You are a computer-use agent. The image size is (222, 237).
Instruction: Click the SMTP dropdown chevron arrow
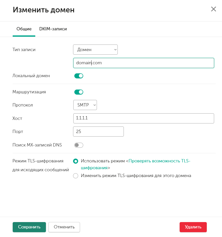click(x=94, y=105)
